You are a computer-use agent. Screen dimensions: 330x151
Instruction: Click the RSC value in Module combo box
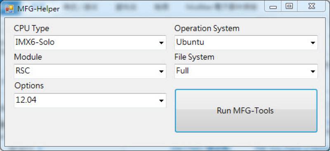coord(23,71)
